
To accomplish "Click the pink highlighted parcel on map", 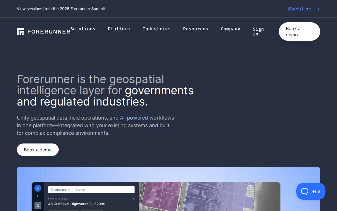I will pyautogui.click(x=161, y=196).
